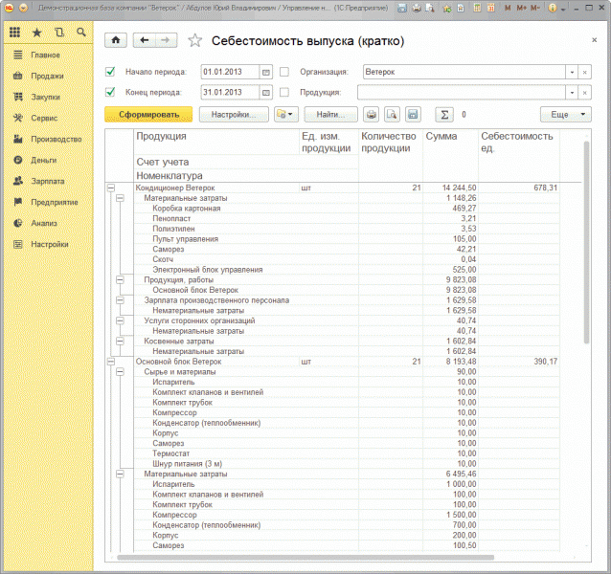This screenshot has width=611, height=574.
Task: Open the sections menu grid icon
Action: 14,33
